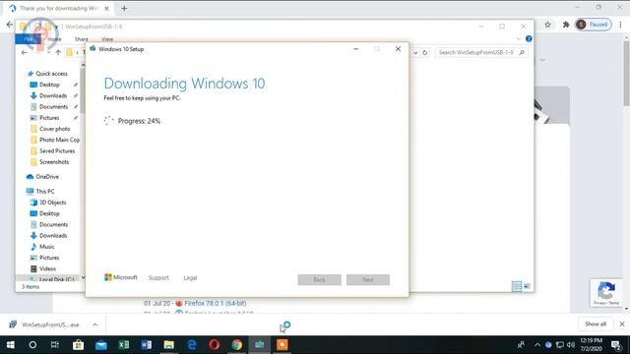Refresh the Explorer folder view
630x354 pixels.
pyautogui.click(x=425, y=52)
